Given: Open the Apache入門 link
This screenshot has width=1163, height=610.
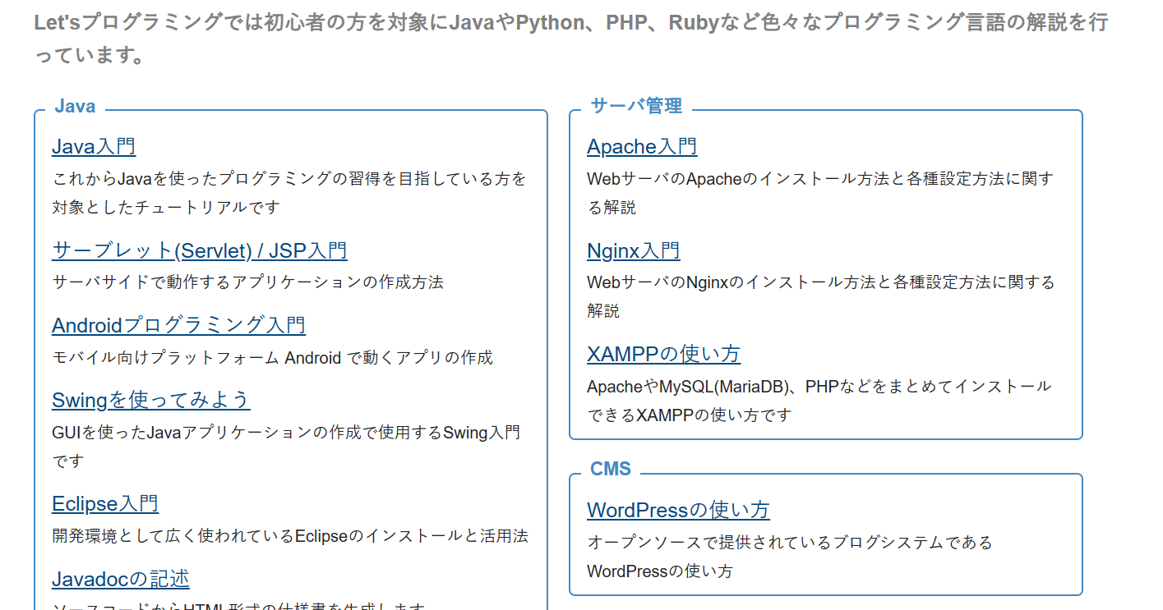Looking at the screenshot, I should [642, 147].
